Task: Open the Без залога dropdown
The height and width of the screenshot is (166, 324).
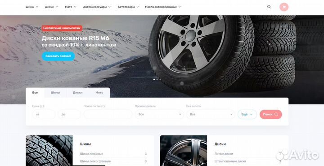Action: pos(211,114)
